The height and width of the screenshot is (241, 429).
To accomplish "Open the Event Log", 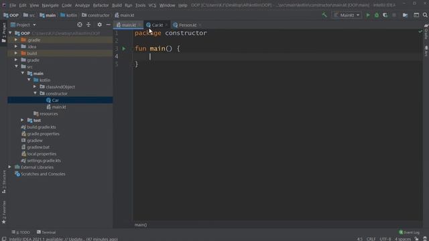I will [x=409, y=232].
